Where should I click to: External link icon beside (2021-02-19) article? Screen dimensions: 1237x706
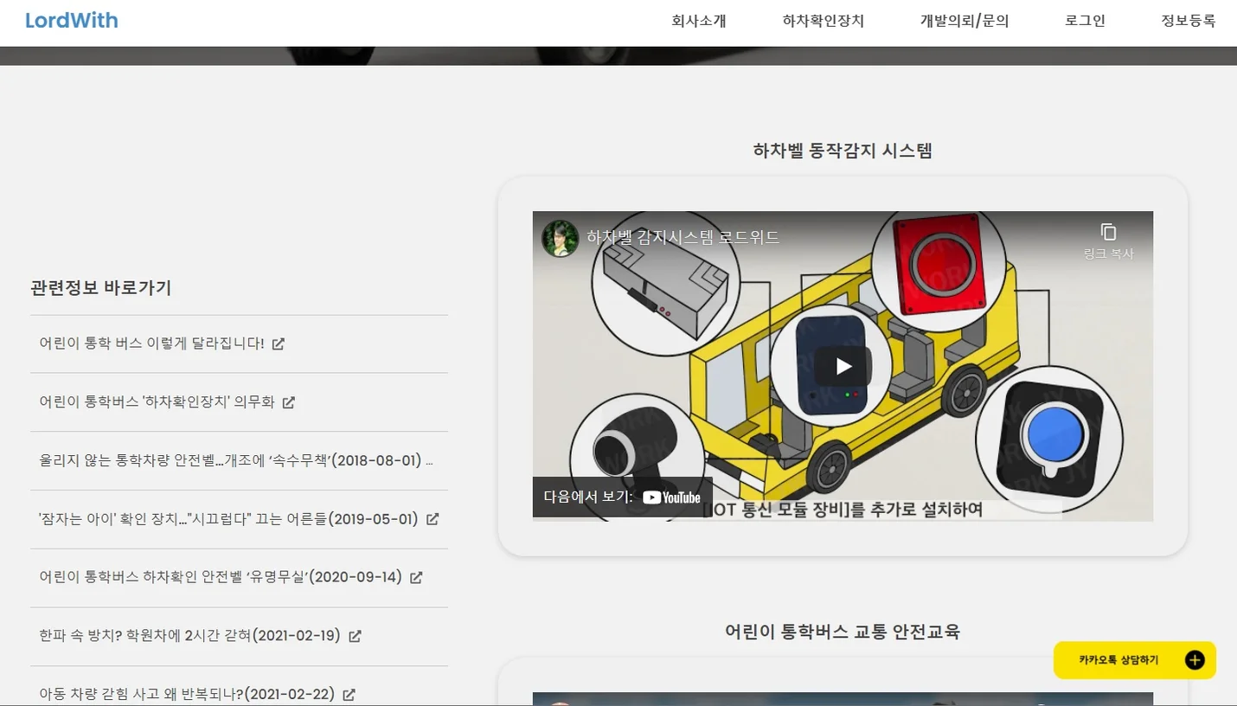(x=355, y=636)
